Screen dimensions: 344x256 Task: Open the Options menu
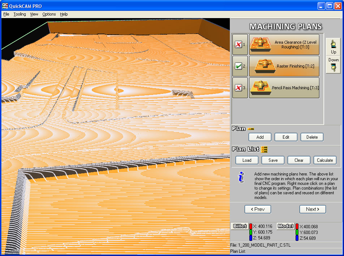coord(49,14)
